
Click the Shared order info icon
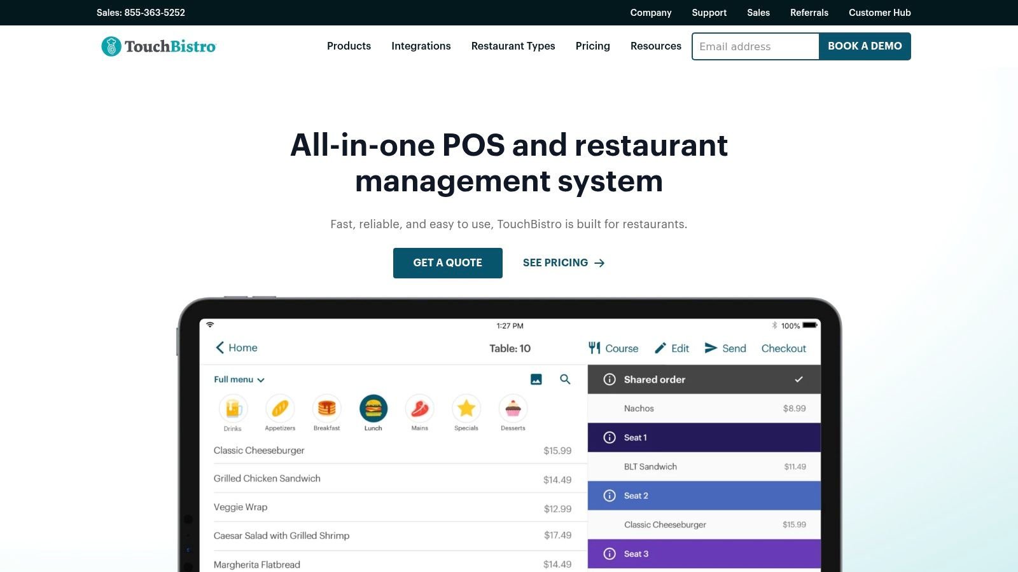pyautogui.click(x=610, y=379)
